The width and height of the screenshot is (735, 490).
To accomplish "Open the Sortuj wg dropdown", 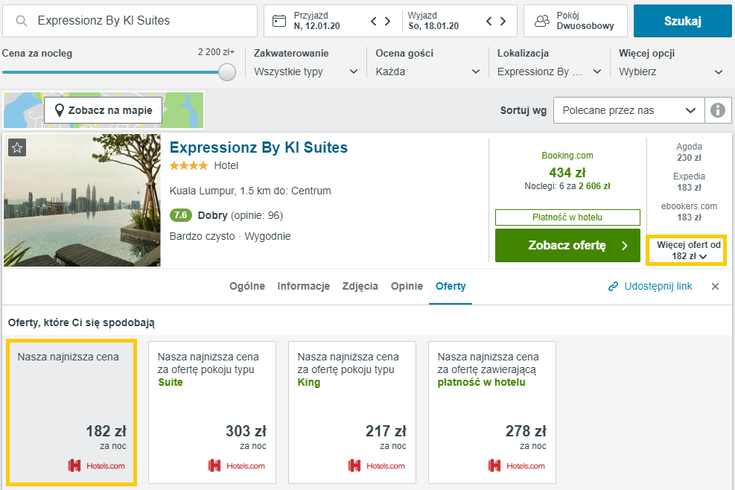I will point(629,110).
